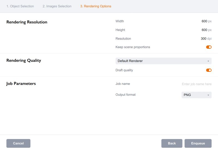Switch to the Object Selection step
Viewport: 218px width, 151px height.
pos(20,6)
